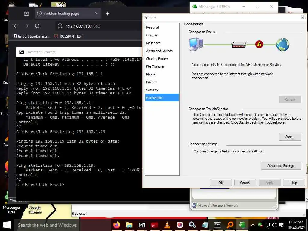Click the Refresh button
Screen dimensions: 308x231
[x=290, y=99]
